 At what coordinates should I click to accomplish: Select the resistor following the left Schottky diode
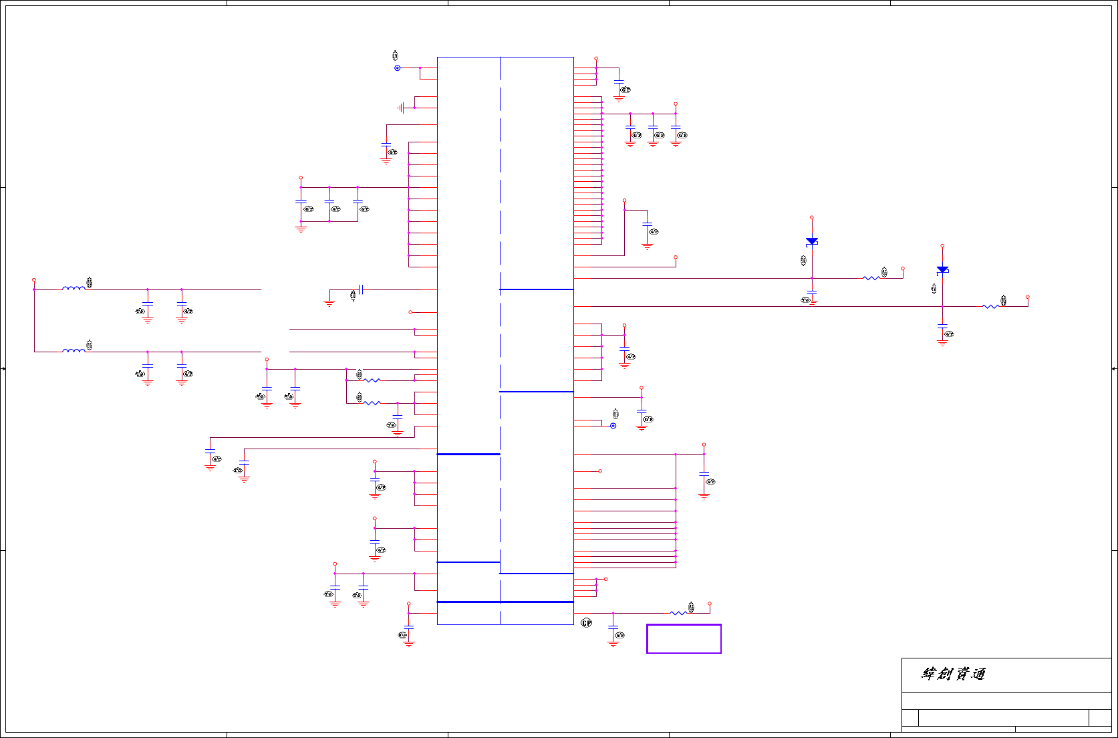[871, 278]
